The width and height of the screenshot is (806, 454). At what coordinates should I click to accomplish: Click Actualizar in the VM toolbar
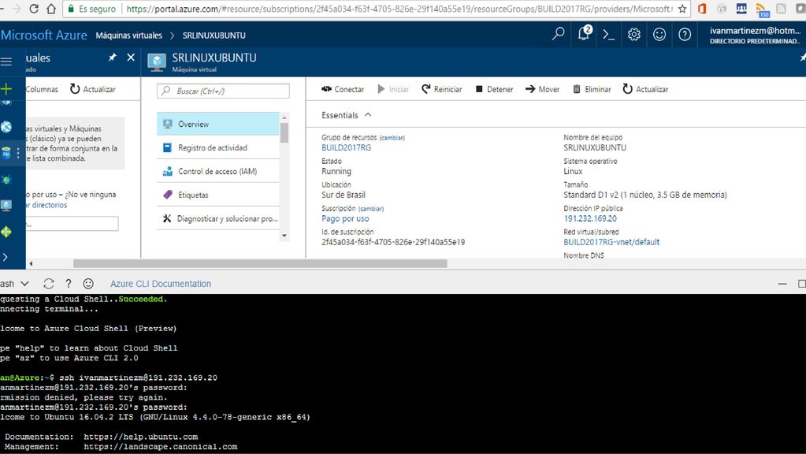645,89
